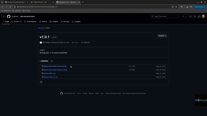Open the Compare dropdown
Screen dimensions: 207x116
click(x=162, y=36)
